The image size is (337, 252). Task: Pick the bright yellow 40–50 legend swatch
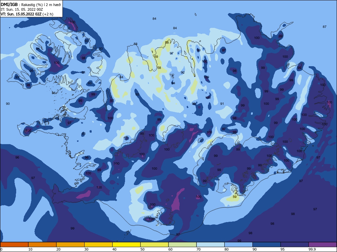pos(126,245)
